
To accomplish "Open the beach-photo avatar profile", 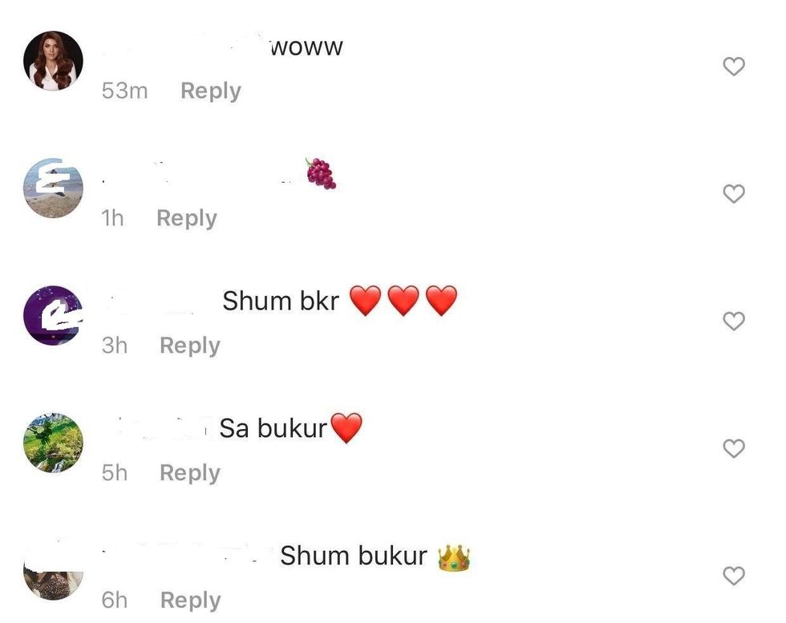I will coord(53,188).
